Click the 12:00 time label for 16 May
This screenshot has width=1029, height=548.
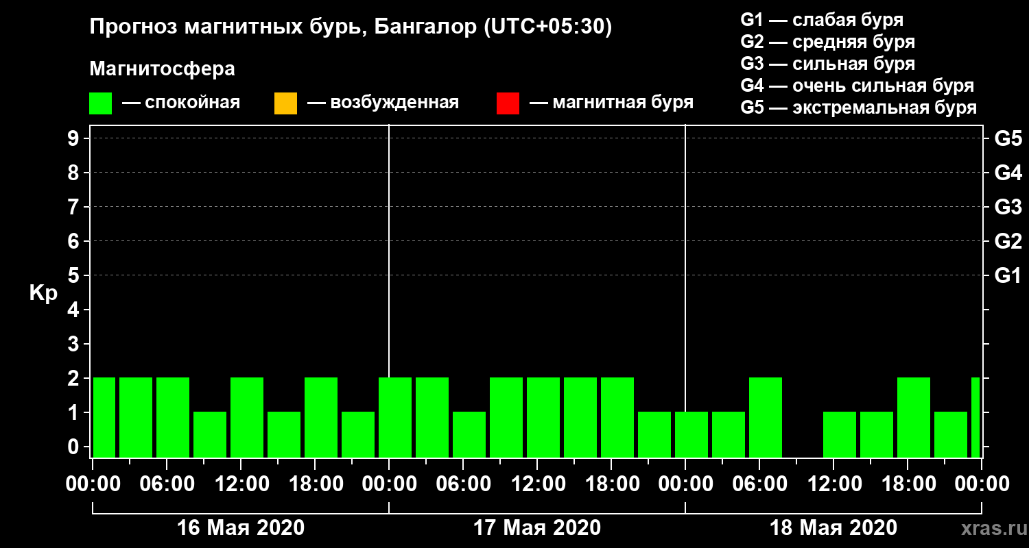click(x=241, y=484)
